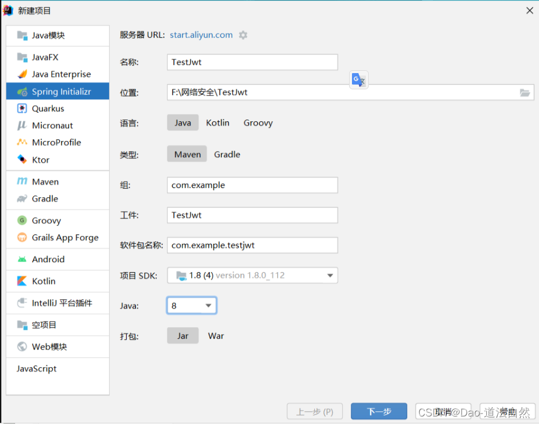Image resolution: width=539 pixels, height=424 pixels.
Task: Set build type to Maven
Action: pos(188,154)
